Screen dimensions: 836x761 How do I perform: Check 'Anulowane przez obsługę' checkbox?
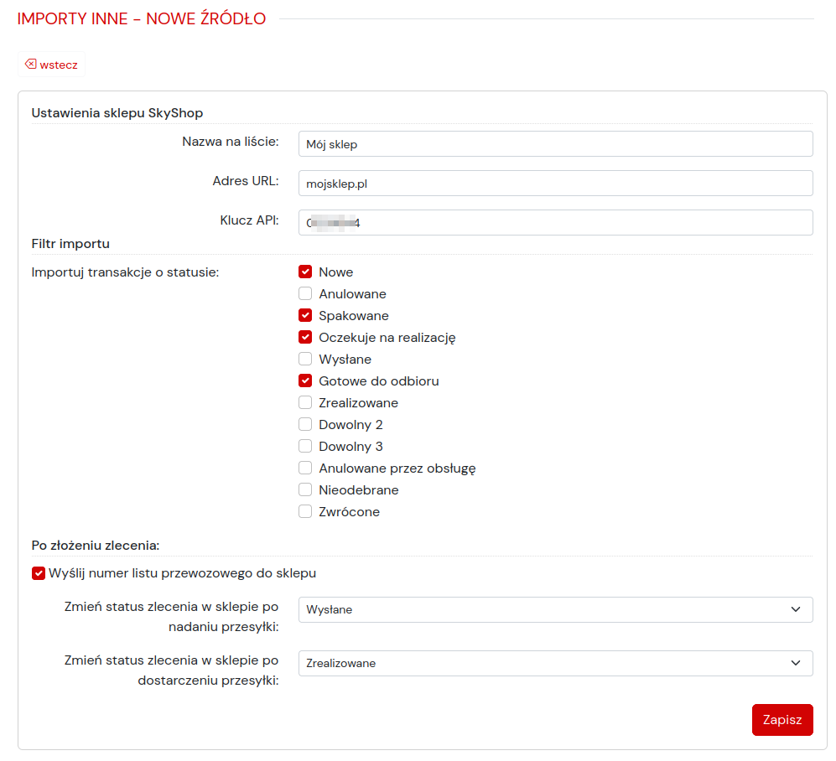pyautogui.click(x=305, y=469)
